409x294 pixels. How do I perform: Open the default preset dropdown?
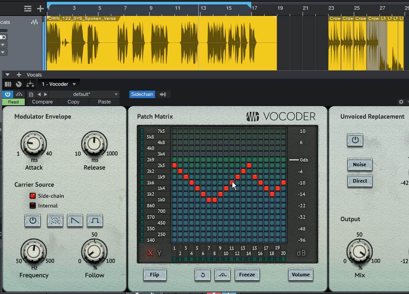pyautogui.click(x=116, y=94)
